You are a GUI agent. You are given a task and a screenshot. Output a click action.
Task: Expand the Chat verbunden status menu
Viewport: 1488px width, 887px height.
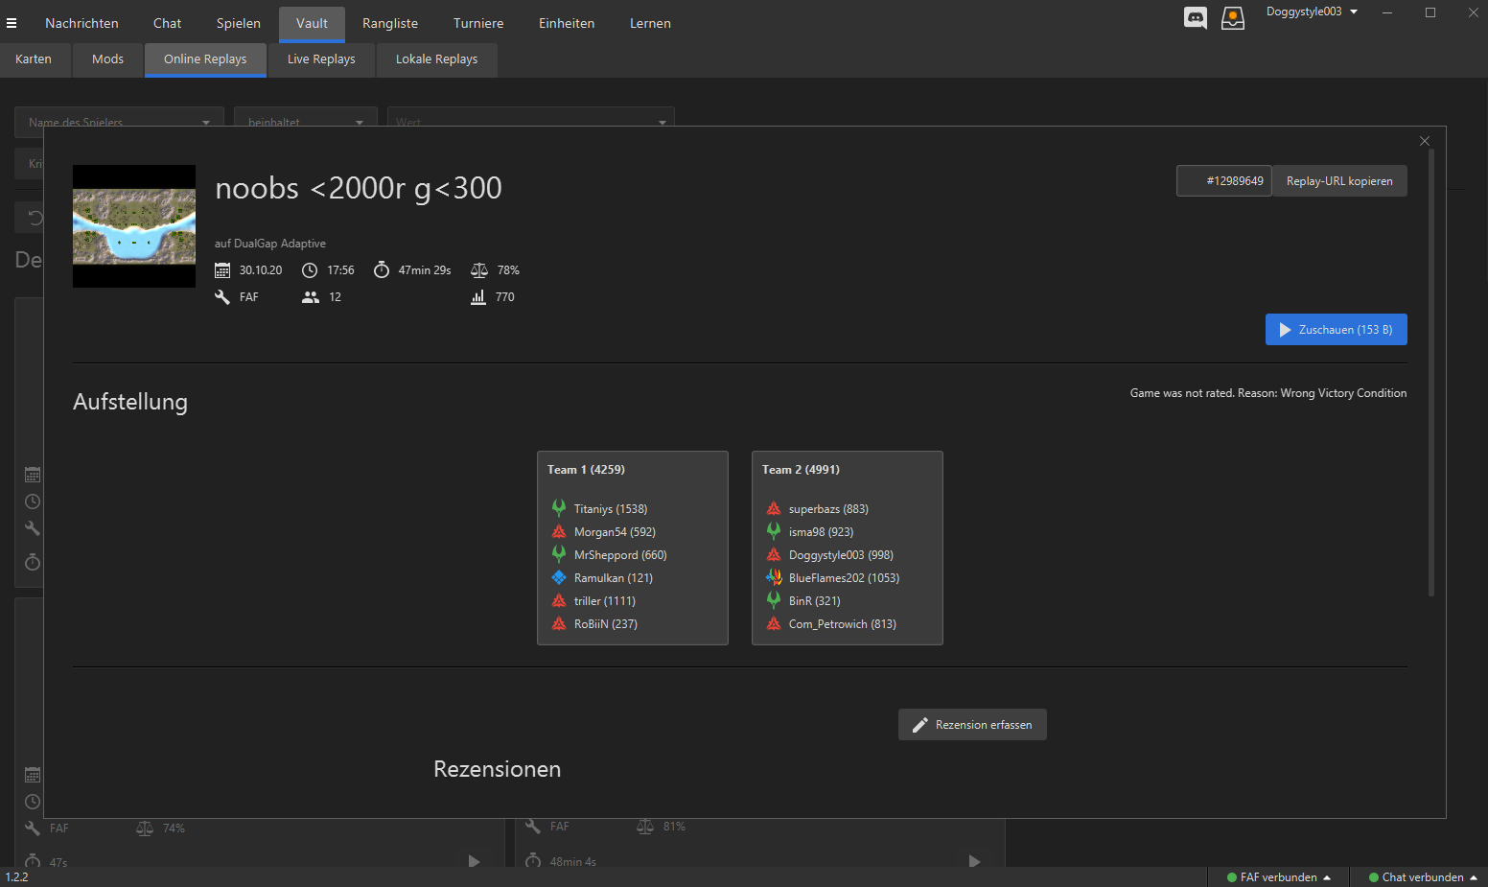pyautogui.click(x=1423, y=877)
